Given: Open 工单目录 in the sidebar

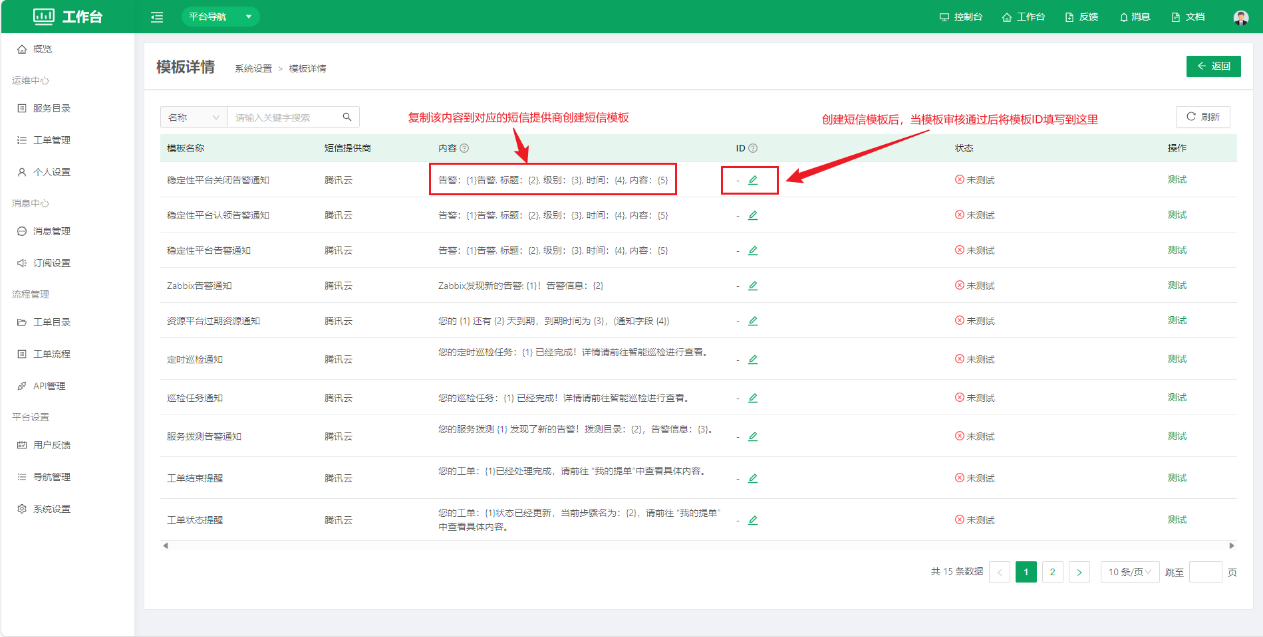Looking at the screenshot, I should [44, 322].
